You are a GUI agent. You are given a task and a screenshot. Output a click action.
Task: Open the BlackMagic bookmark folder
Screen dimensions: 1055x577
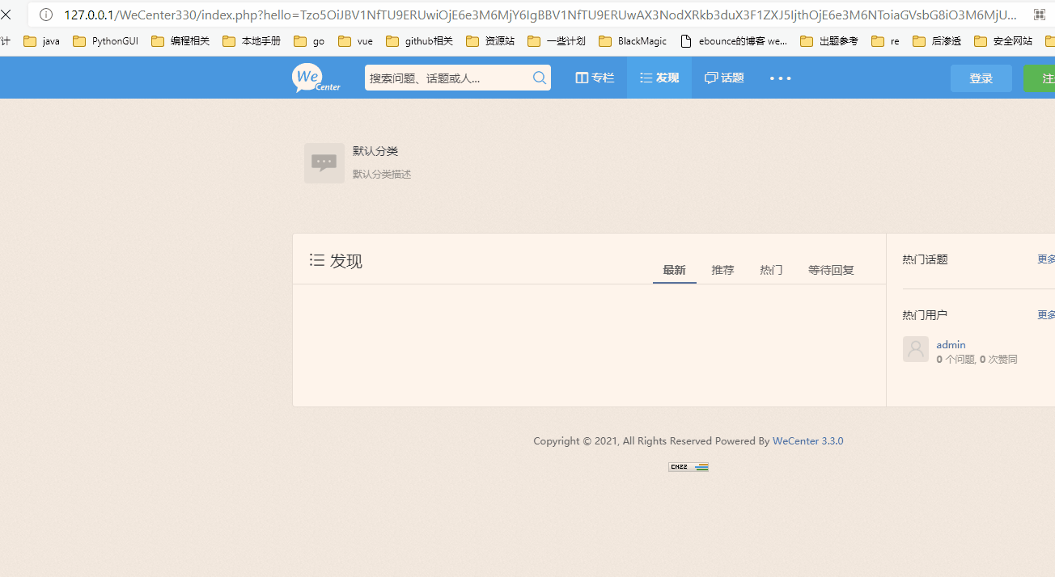pos(633,41)
